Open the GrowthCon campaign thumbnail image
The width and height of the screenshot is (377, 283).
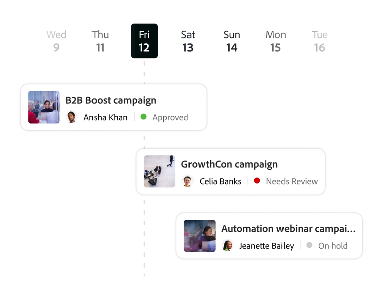coord(159,171)
